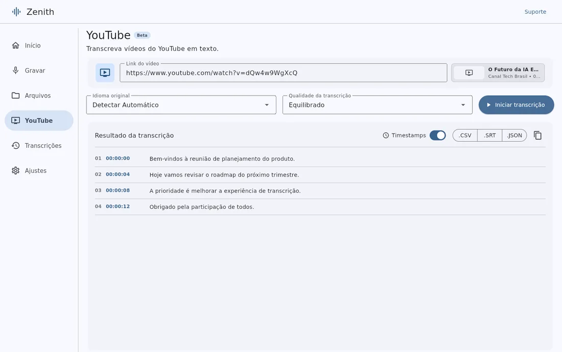
Task: Click the video icon left of link field
Action: pyautogui.click(x=105, y=73)
